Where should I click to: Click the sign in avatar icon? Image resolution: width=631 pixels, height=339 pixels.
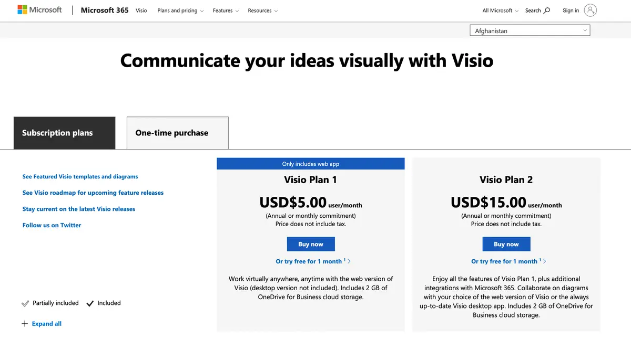click(x=591, y=10)
